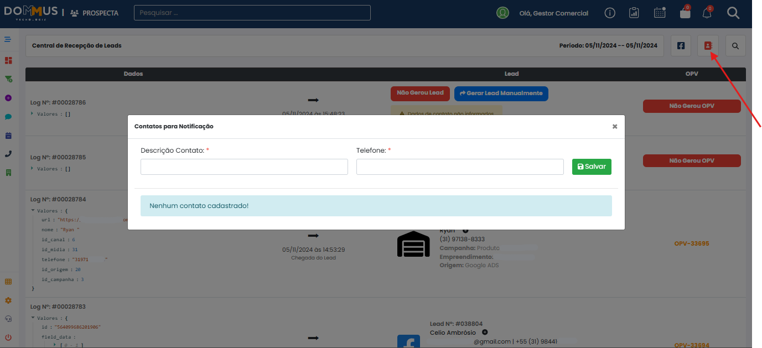Image resolution: width=762 pixels, height=348 pixels.
Task: Click Origem: Google ADS text
Action: pyautogui.click(x=469, y=266)
